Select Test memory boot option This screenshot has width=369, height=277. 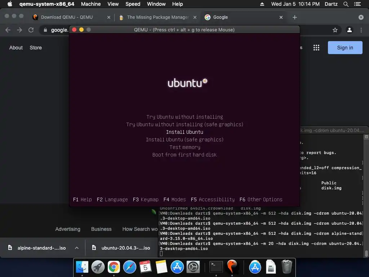pyautogui.click(x=185, y=147)
